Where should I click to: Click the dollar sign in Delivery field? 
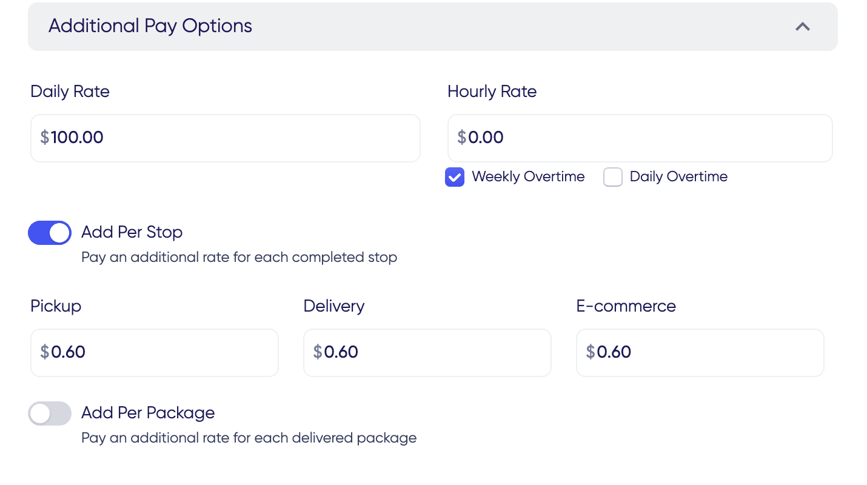316,352
